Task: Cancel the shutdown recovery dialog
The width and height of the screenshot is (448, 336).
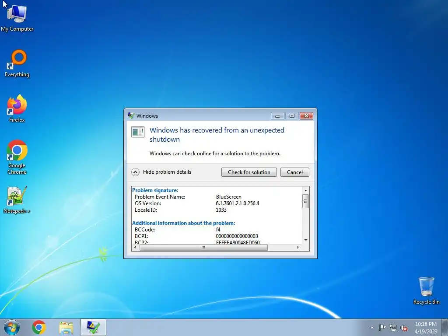Action: click(x=294, y=172)
